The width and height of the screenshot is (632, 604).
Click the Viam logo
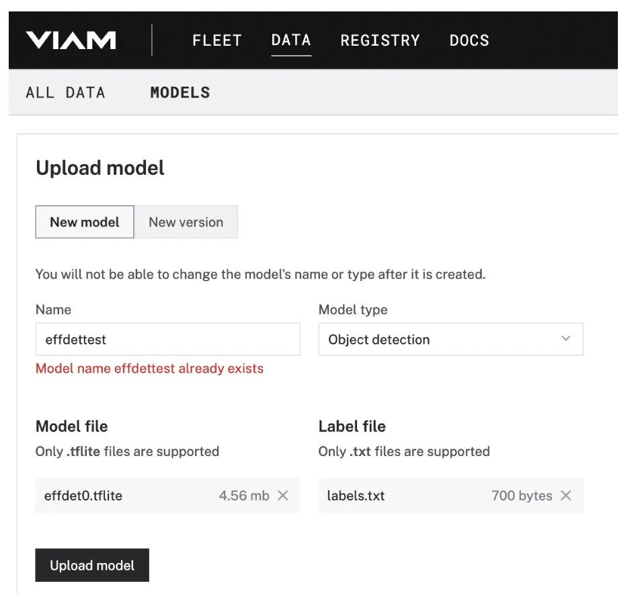pyautogui.click(x=71, y=40)
